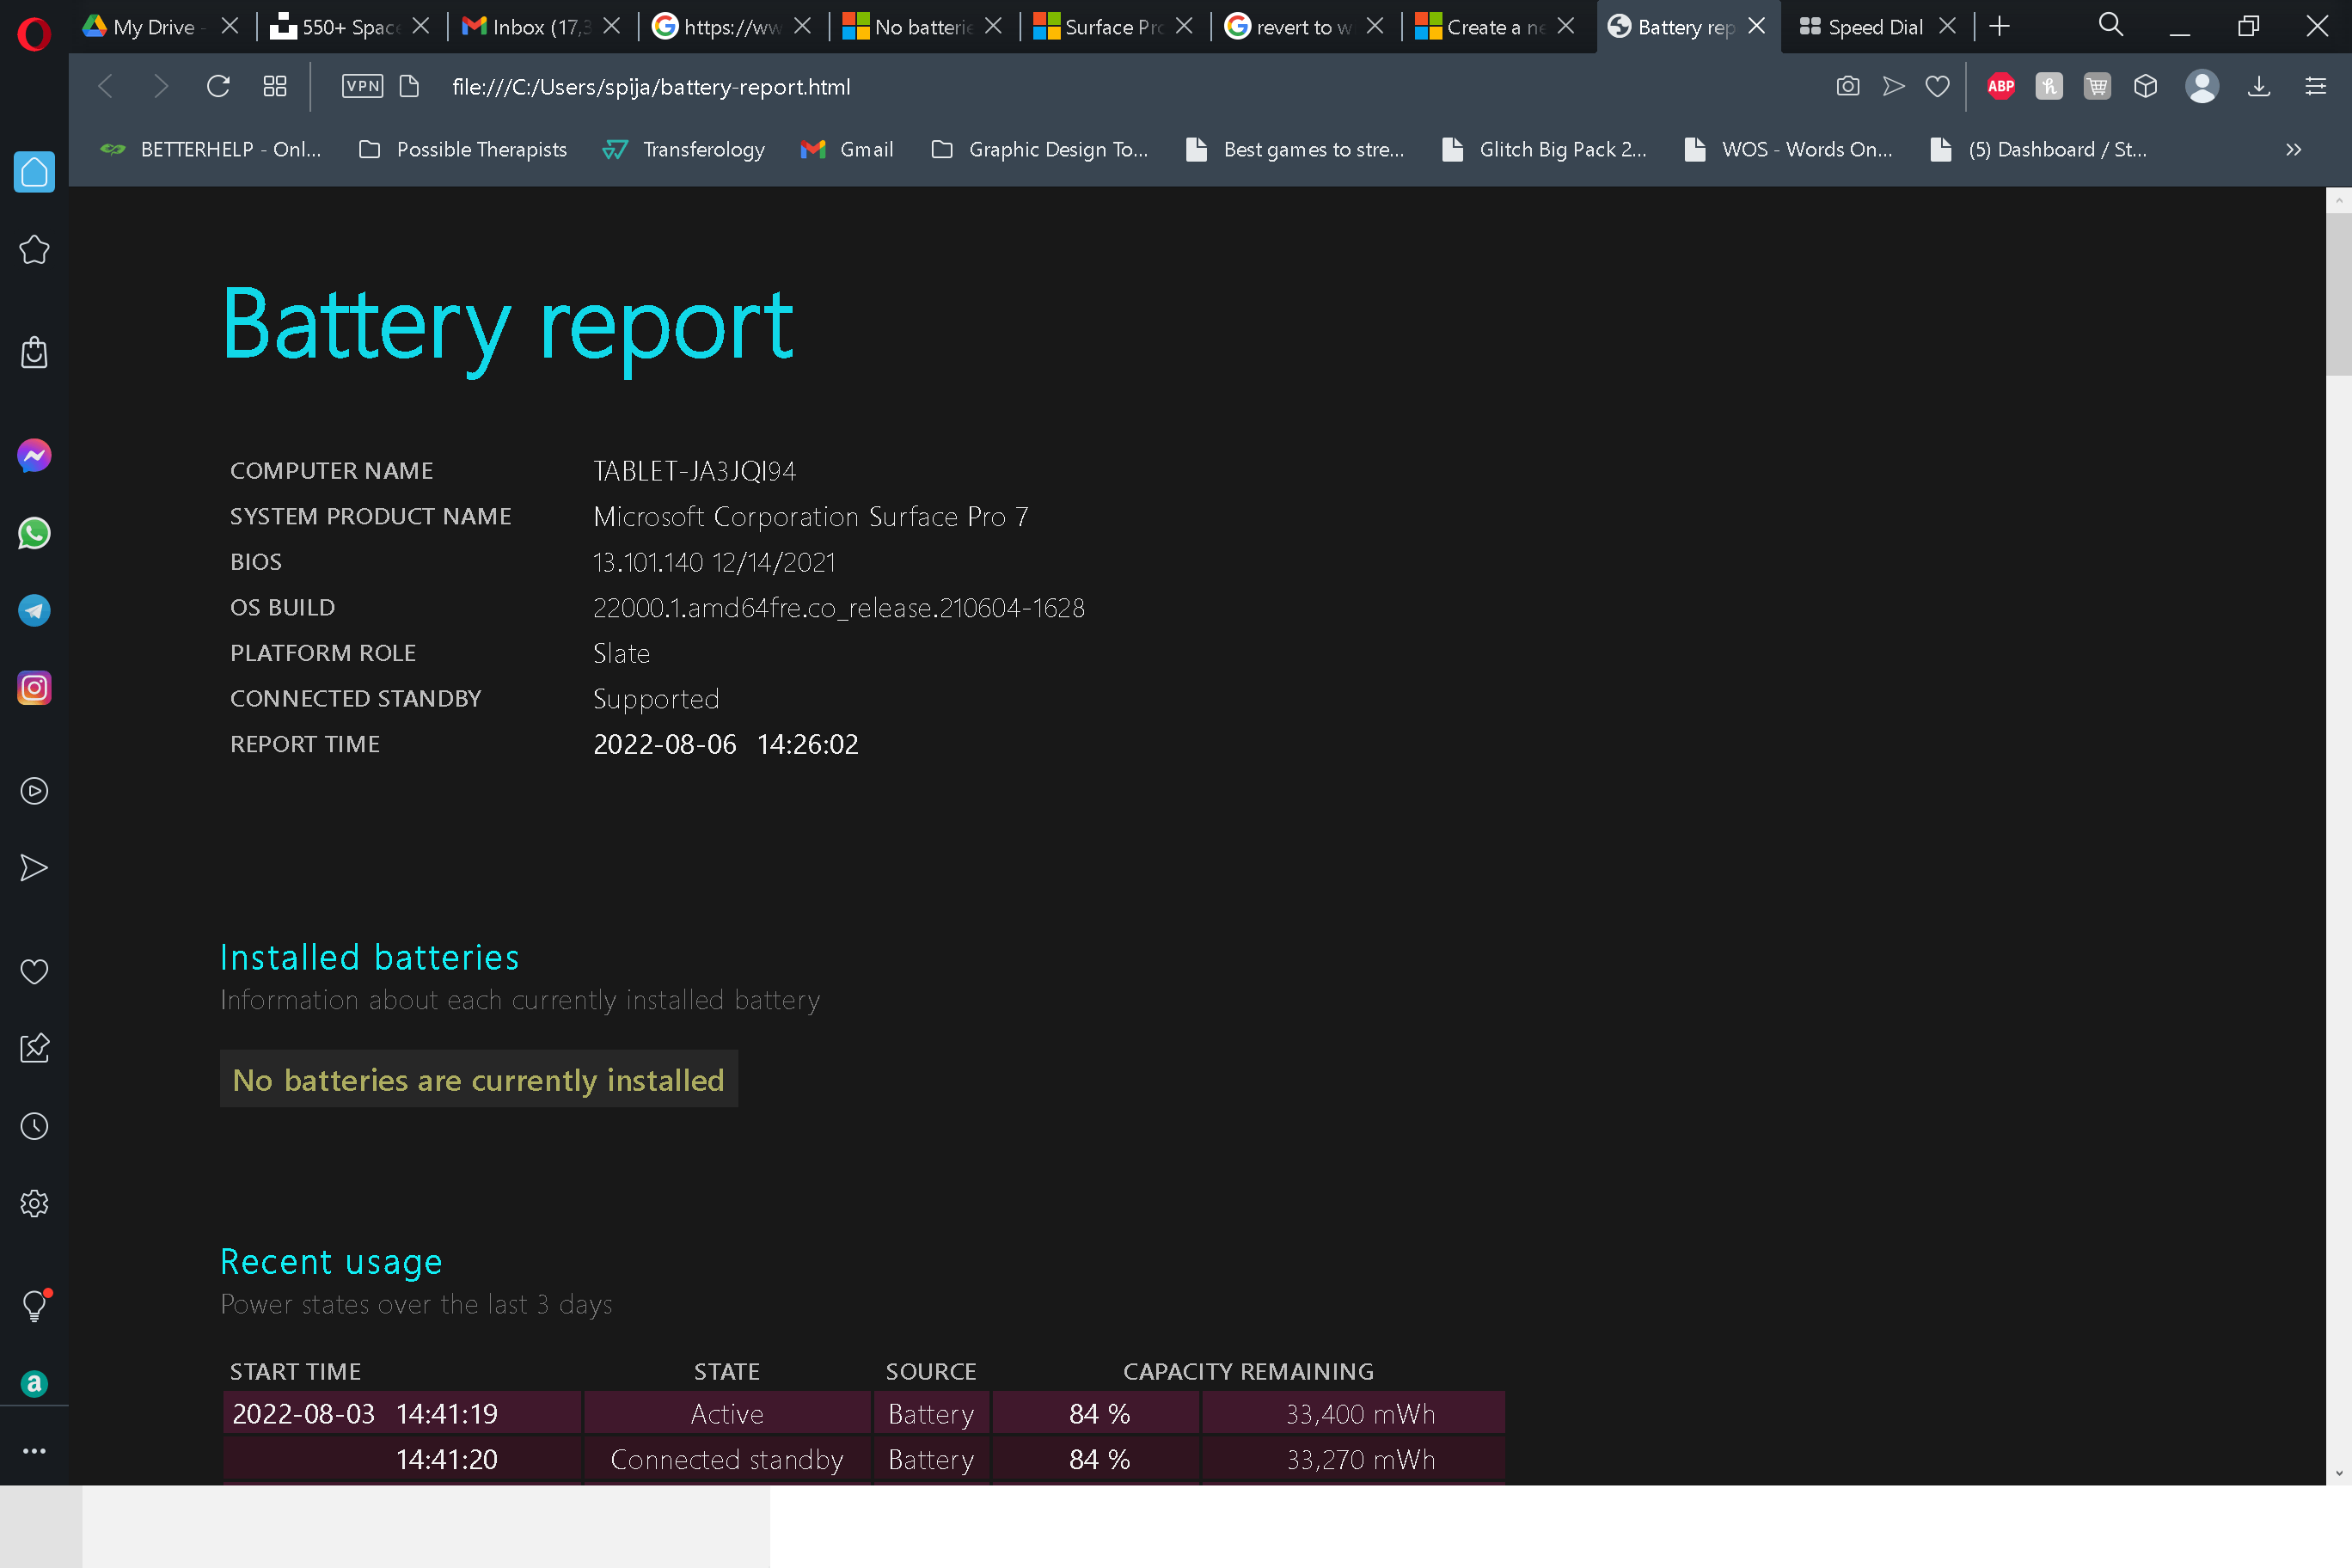This screenshot has height=1568, width=2352.
Task: Add page to bookmarks heart icon
Action: [1937, 87]
